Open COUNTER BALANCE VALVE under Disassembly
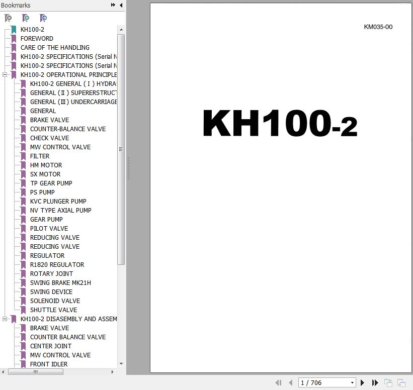Screen dimensions: 413x390 point(68,337)
